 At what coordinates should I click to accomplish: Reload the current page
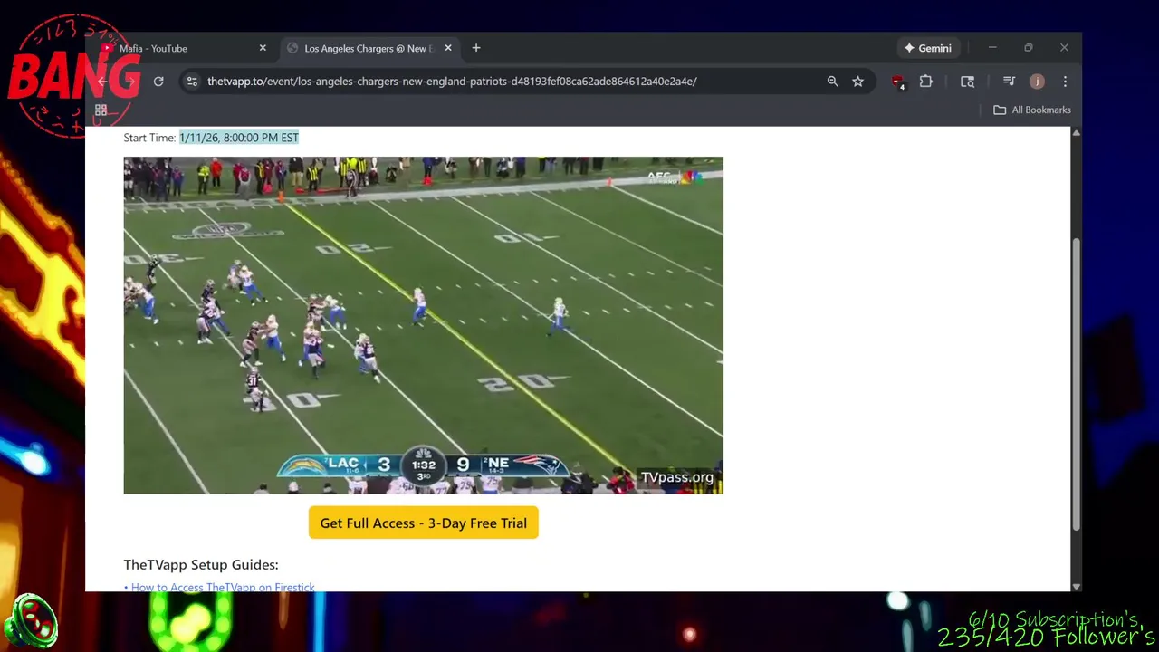[x=158, y=81]
